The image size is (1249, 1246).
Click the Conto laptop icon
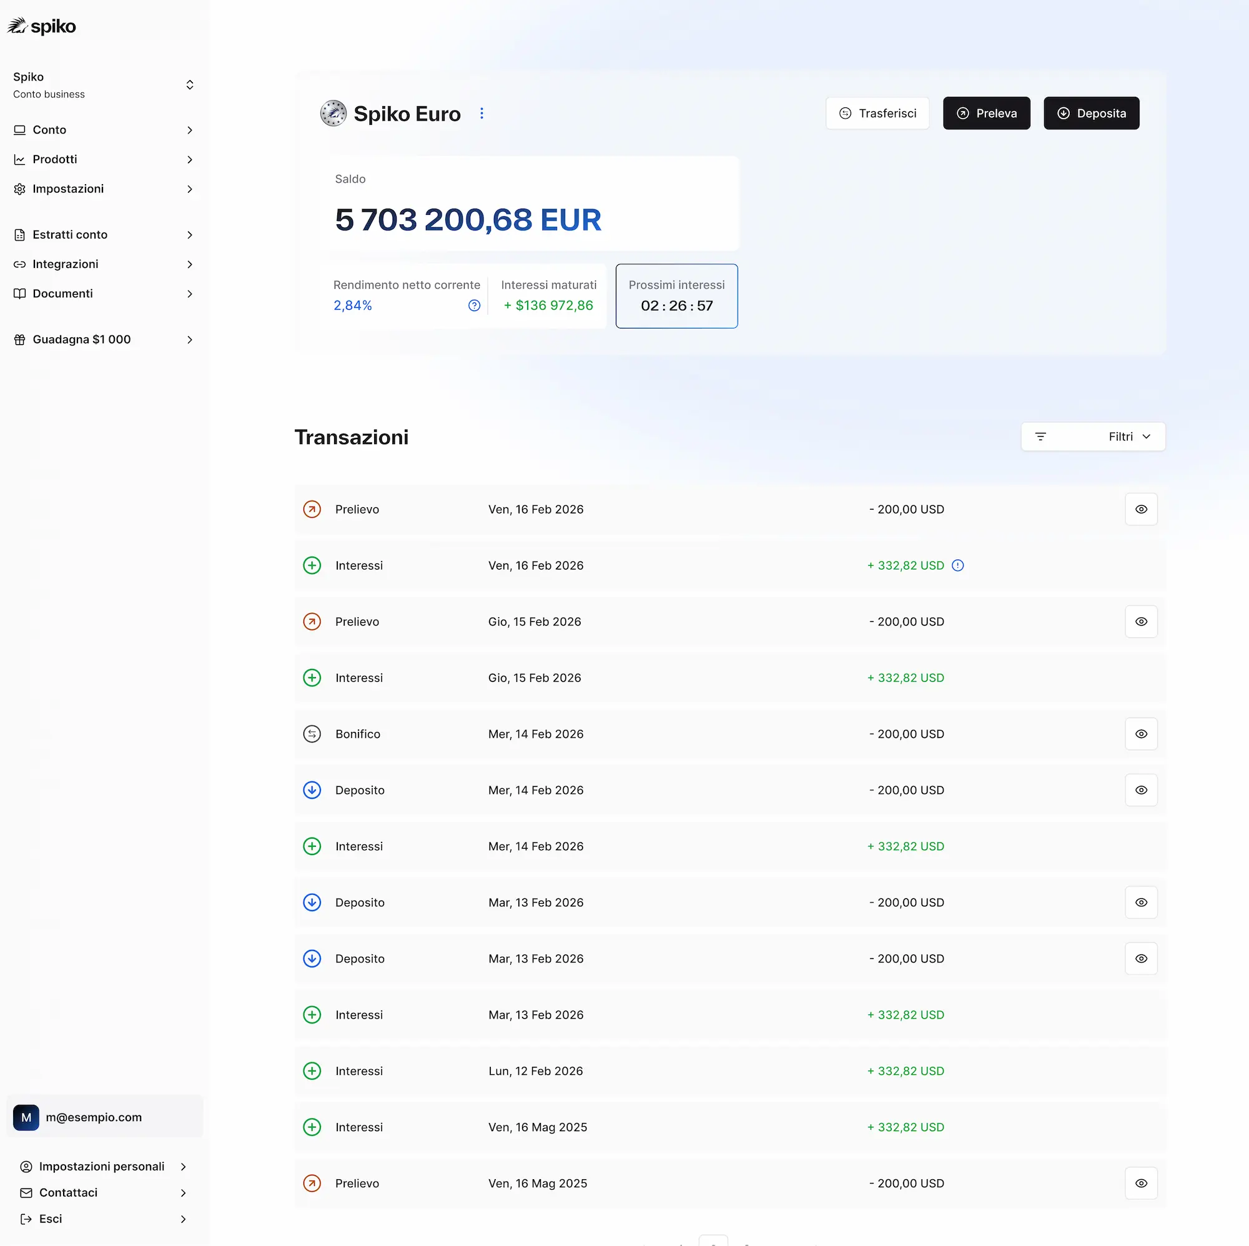20,130
